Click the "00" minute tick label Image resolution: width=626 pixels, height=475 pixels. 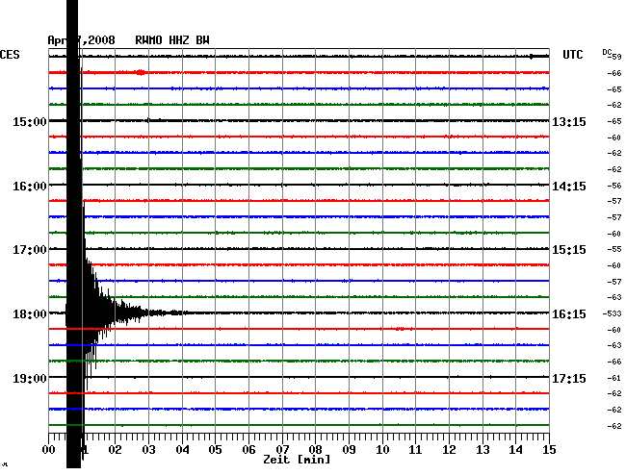coord(49,450)
